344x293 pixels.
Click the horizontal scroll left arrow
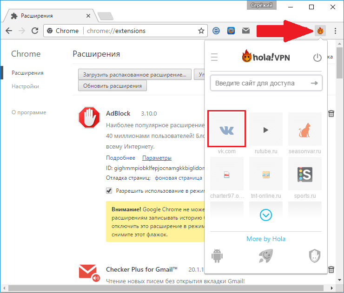[x=4, y=288]
